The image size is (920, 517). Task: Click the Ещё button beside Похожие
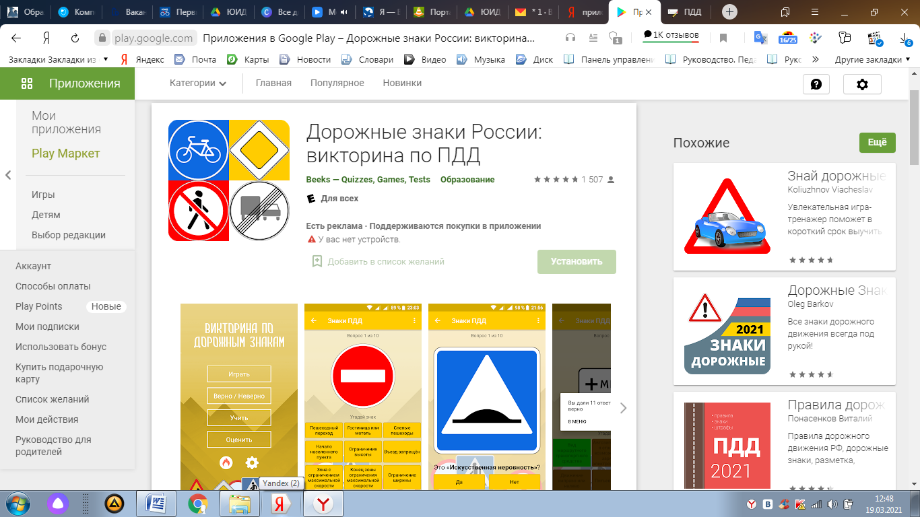pos(877,143)
